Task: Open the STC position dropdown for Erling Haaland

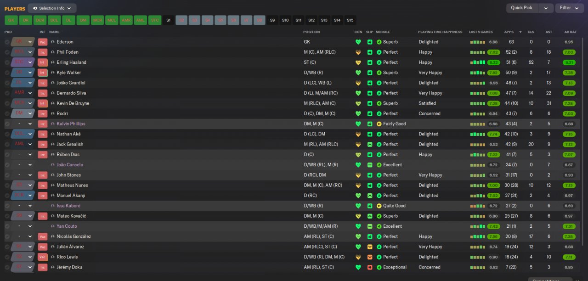Action: pos(23,62)
